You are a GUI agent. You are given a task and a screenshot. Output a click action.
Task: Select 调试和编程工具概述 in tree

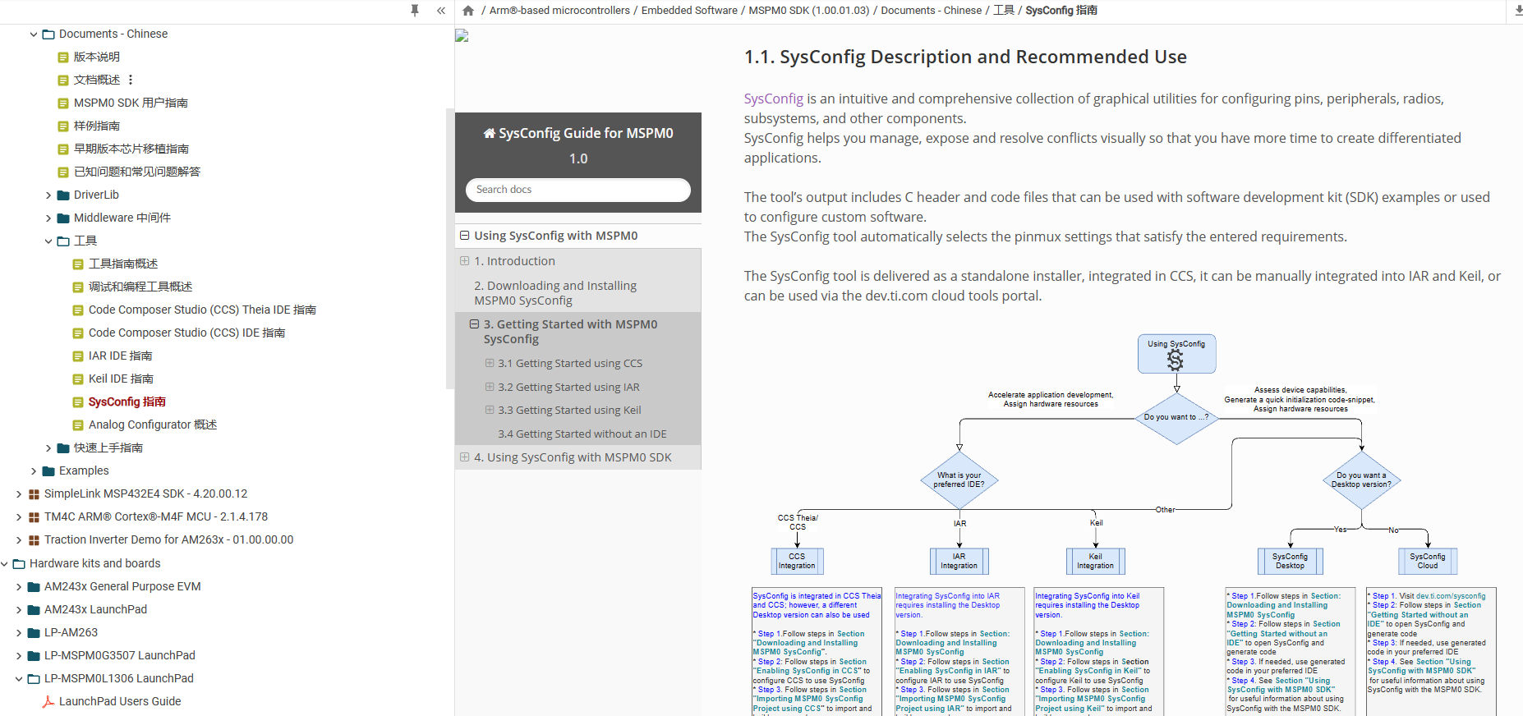[x=140, y=287]
